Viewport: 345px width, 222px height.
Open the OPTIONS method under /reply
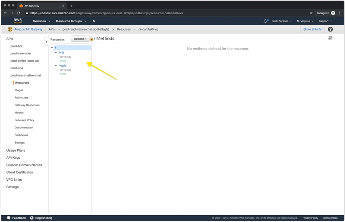click(66, 70)
